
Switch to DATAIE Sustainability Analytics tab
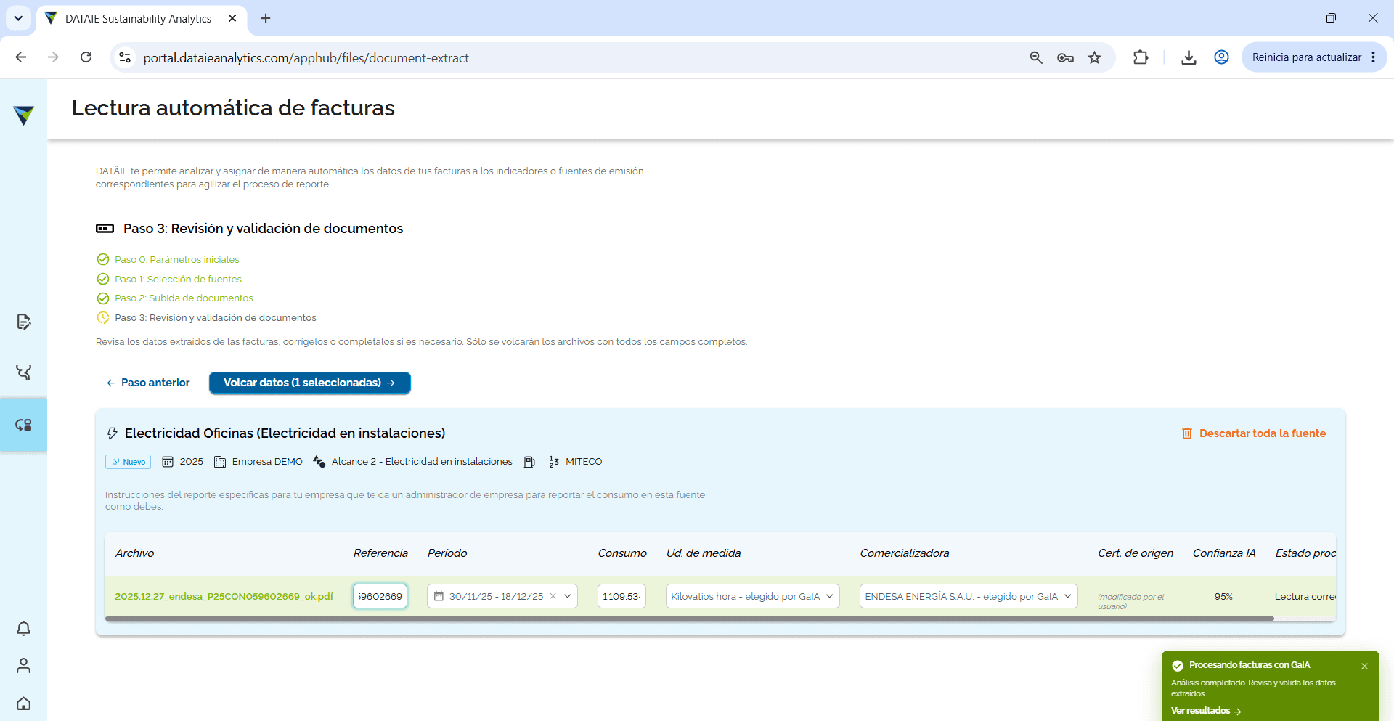tap(142, 18)
